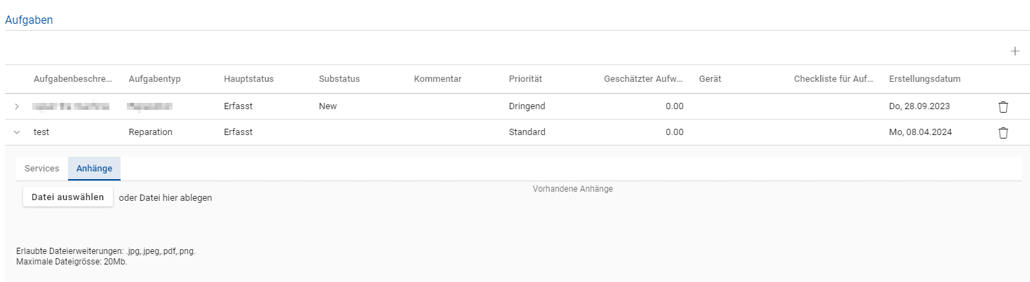Sort by Hauptstatus column header
This screenshot has width=1030, height=282.
[x=249, y=79]
